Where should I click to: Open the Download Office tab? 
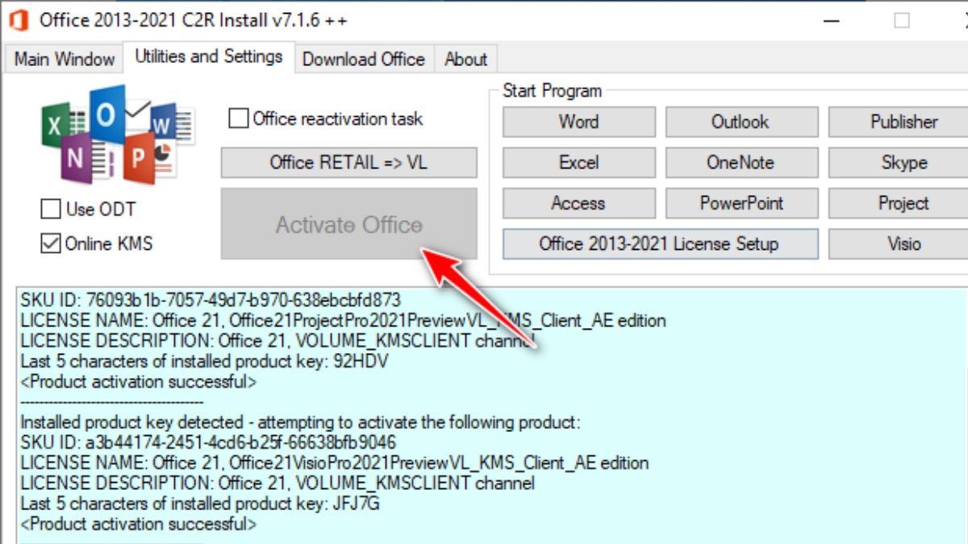pyautogui.click(x=364, y=59)
